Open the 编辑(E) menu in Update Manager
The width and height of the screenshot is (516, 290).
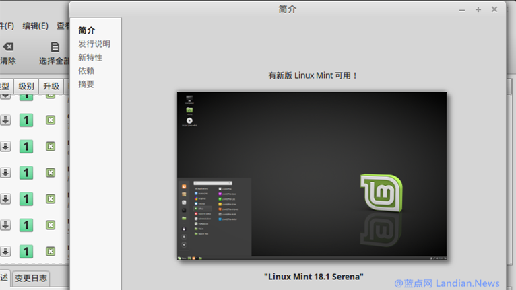coord(35,26)
